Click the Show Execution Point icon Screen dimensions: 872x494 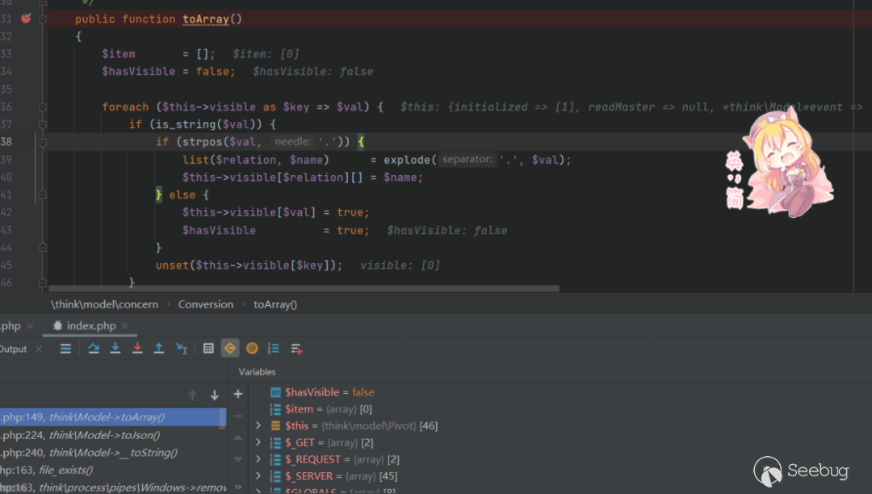[x=65, y=349]
